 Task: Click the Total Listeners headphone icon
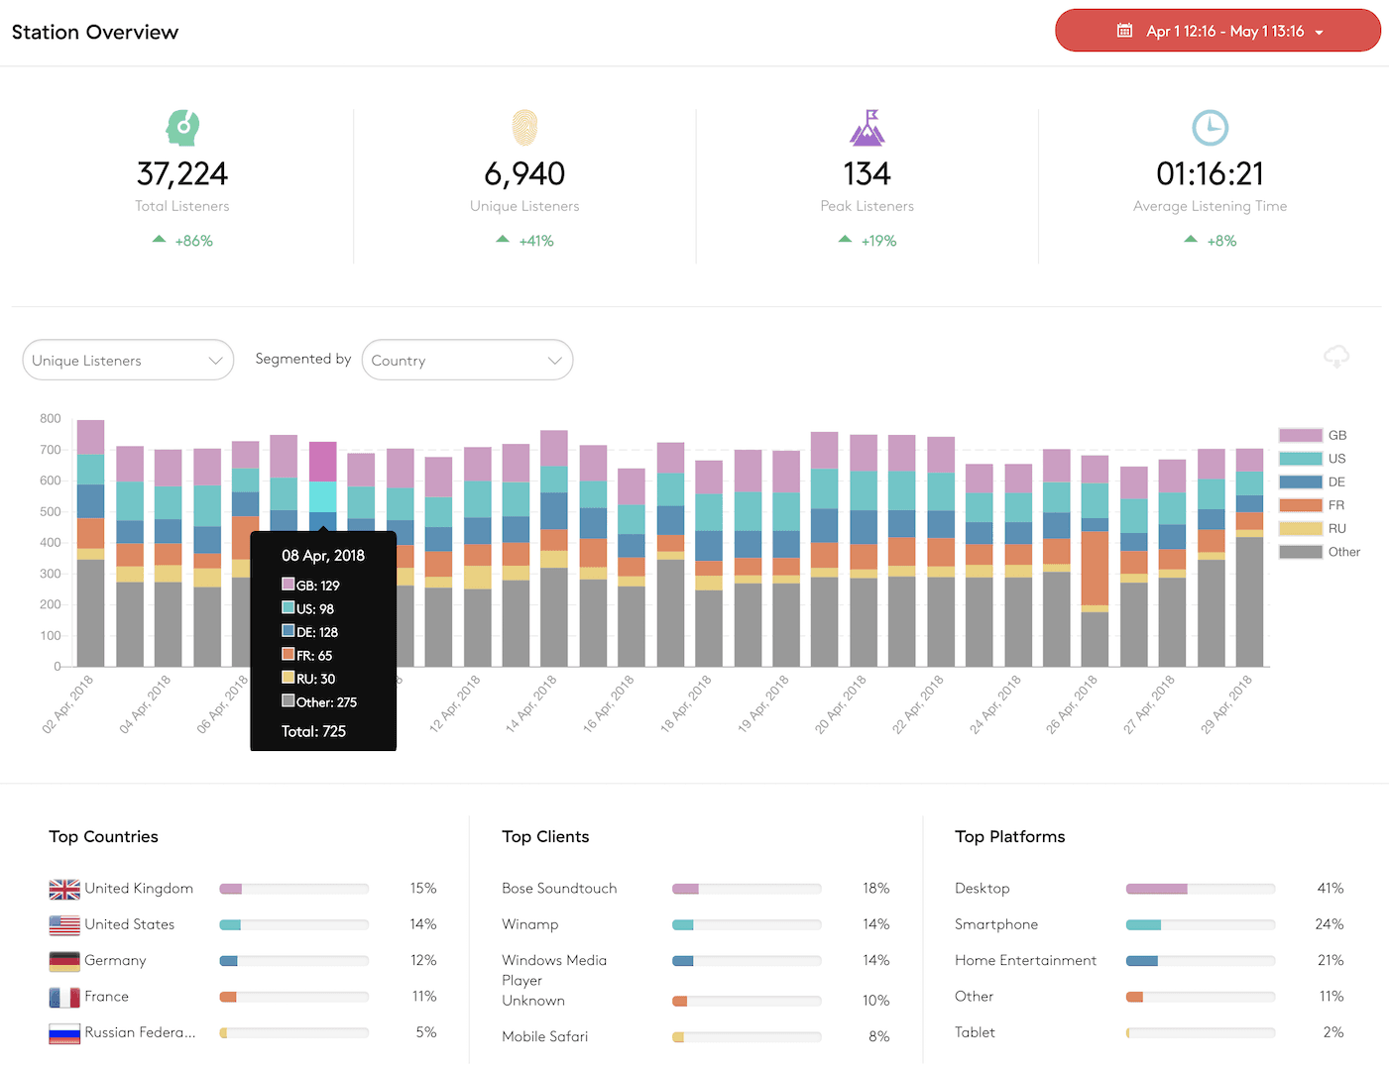[x=182, y=128]
